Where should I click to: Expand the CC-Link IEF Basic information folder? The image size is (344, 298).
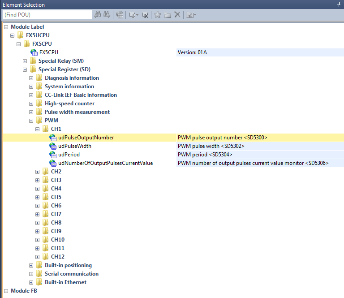click(x=31, y=95)
